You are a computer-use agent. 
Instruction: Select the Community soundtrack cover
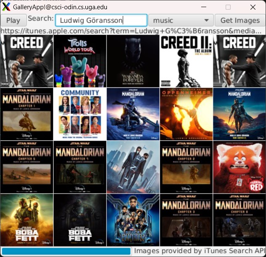coord(80,114)
